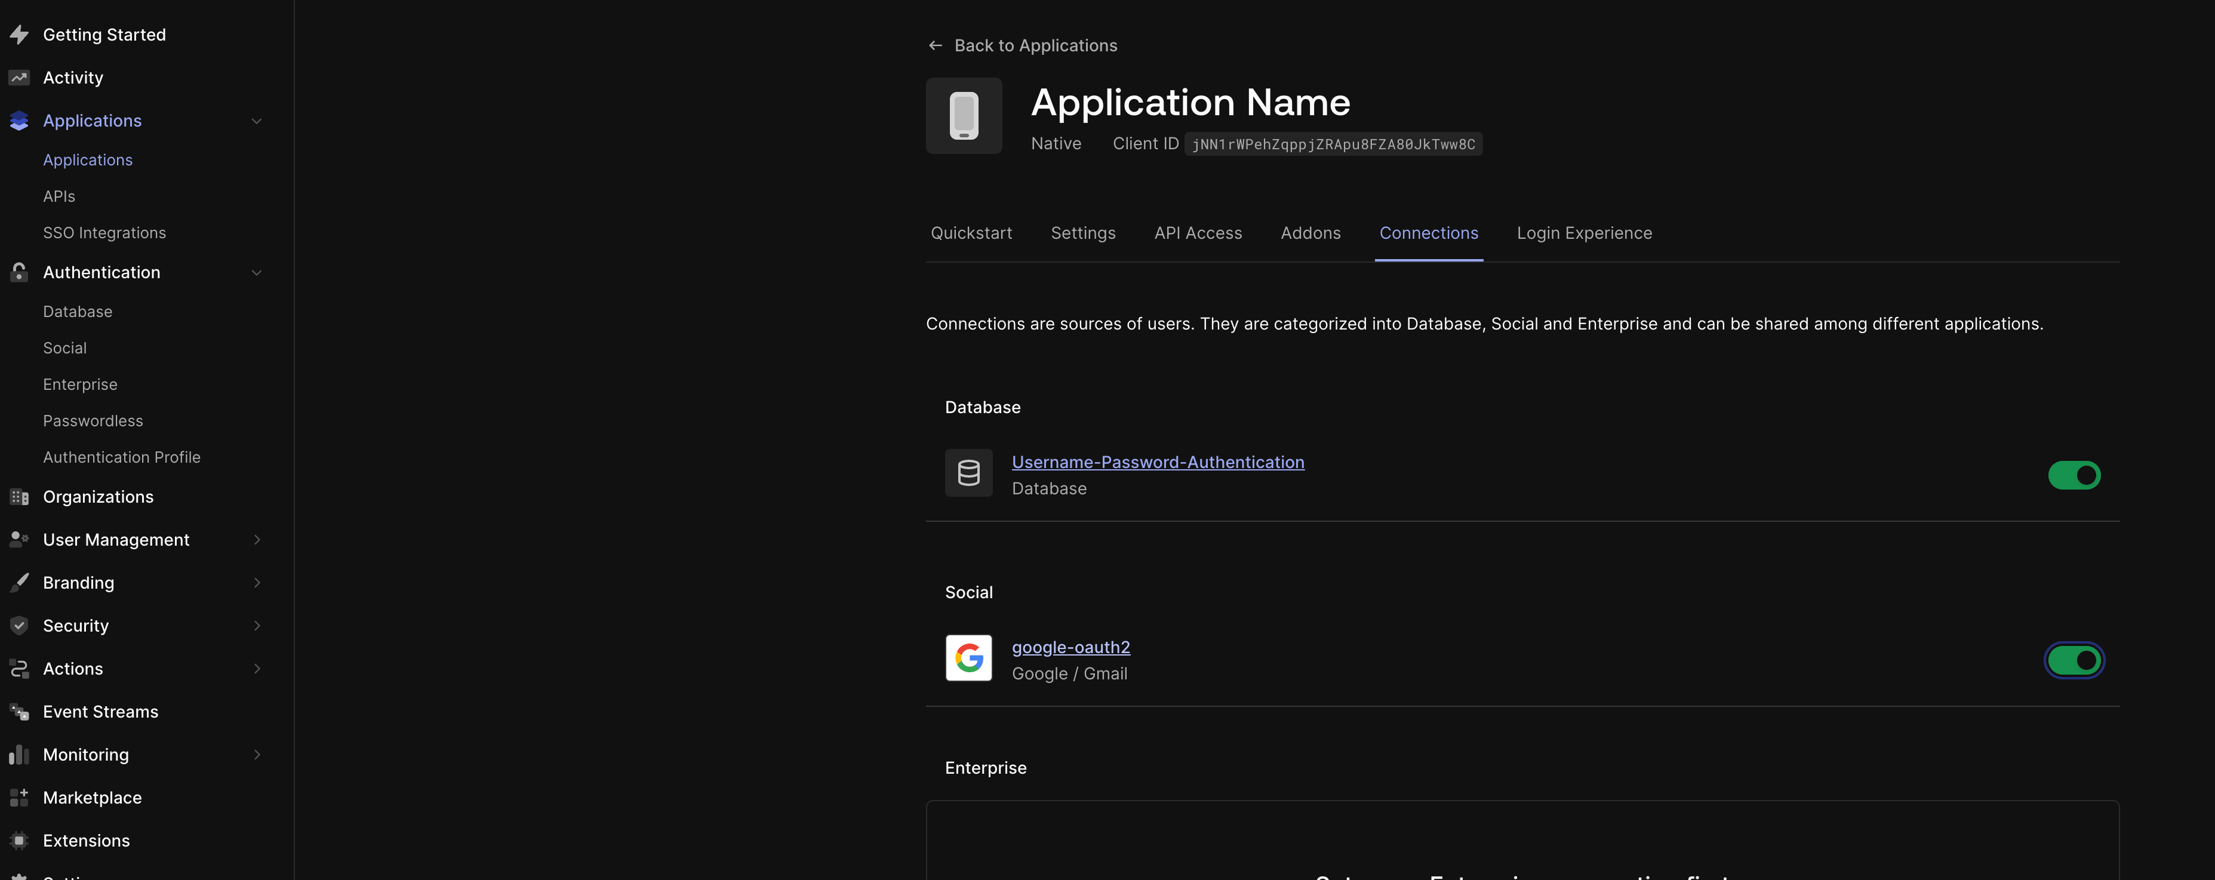Click the Authentication lock icon in sidebar

(x=19, y=272)
